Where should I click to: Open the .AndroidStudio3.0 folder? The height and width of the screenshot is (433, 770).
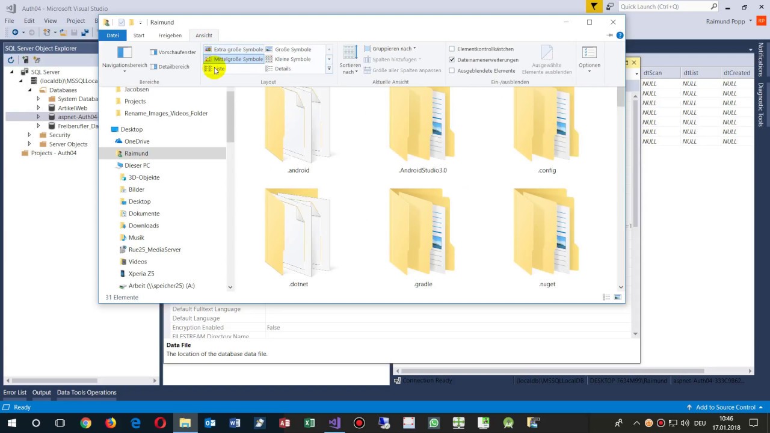tap(423, 130)
